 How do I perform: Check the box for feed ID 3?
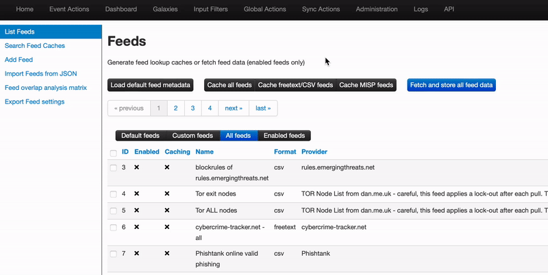coord(114,168)
